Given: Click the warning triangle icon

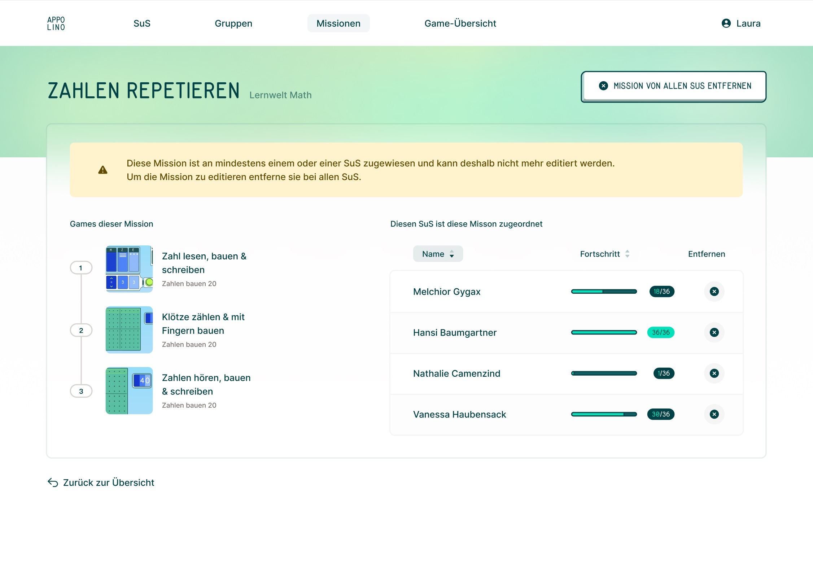Looking at the screenshot, I should click(103, 170).
